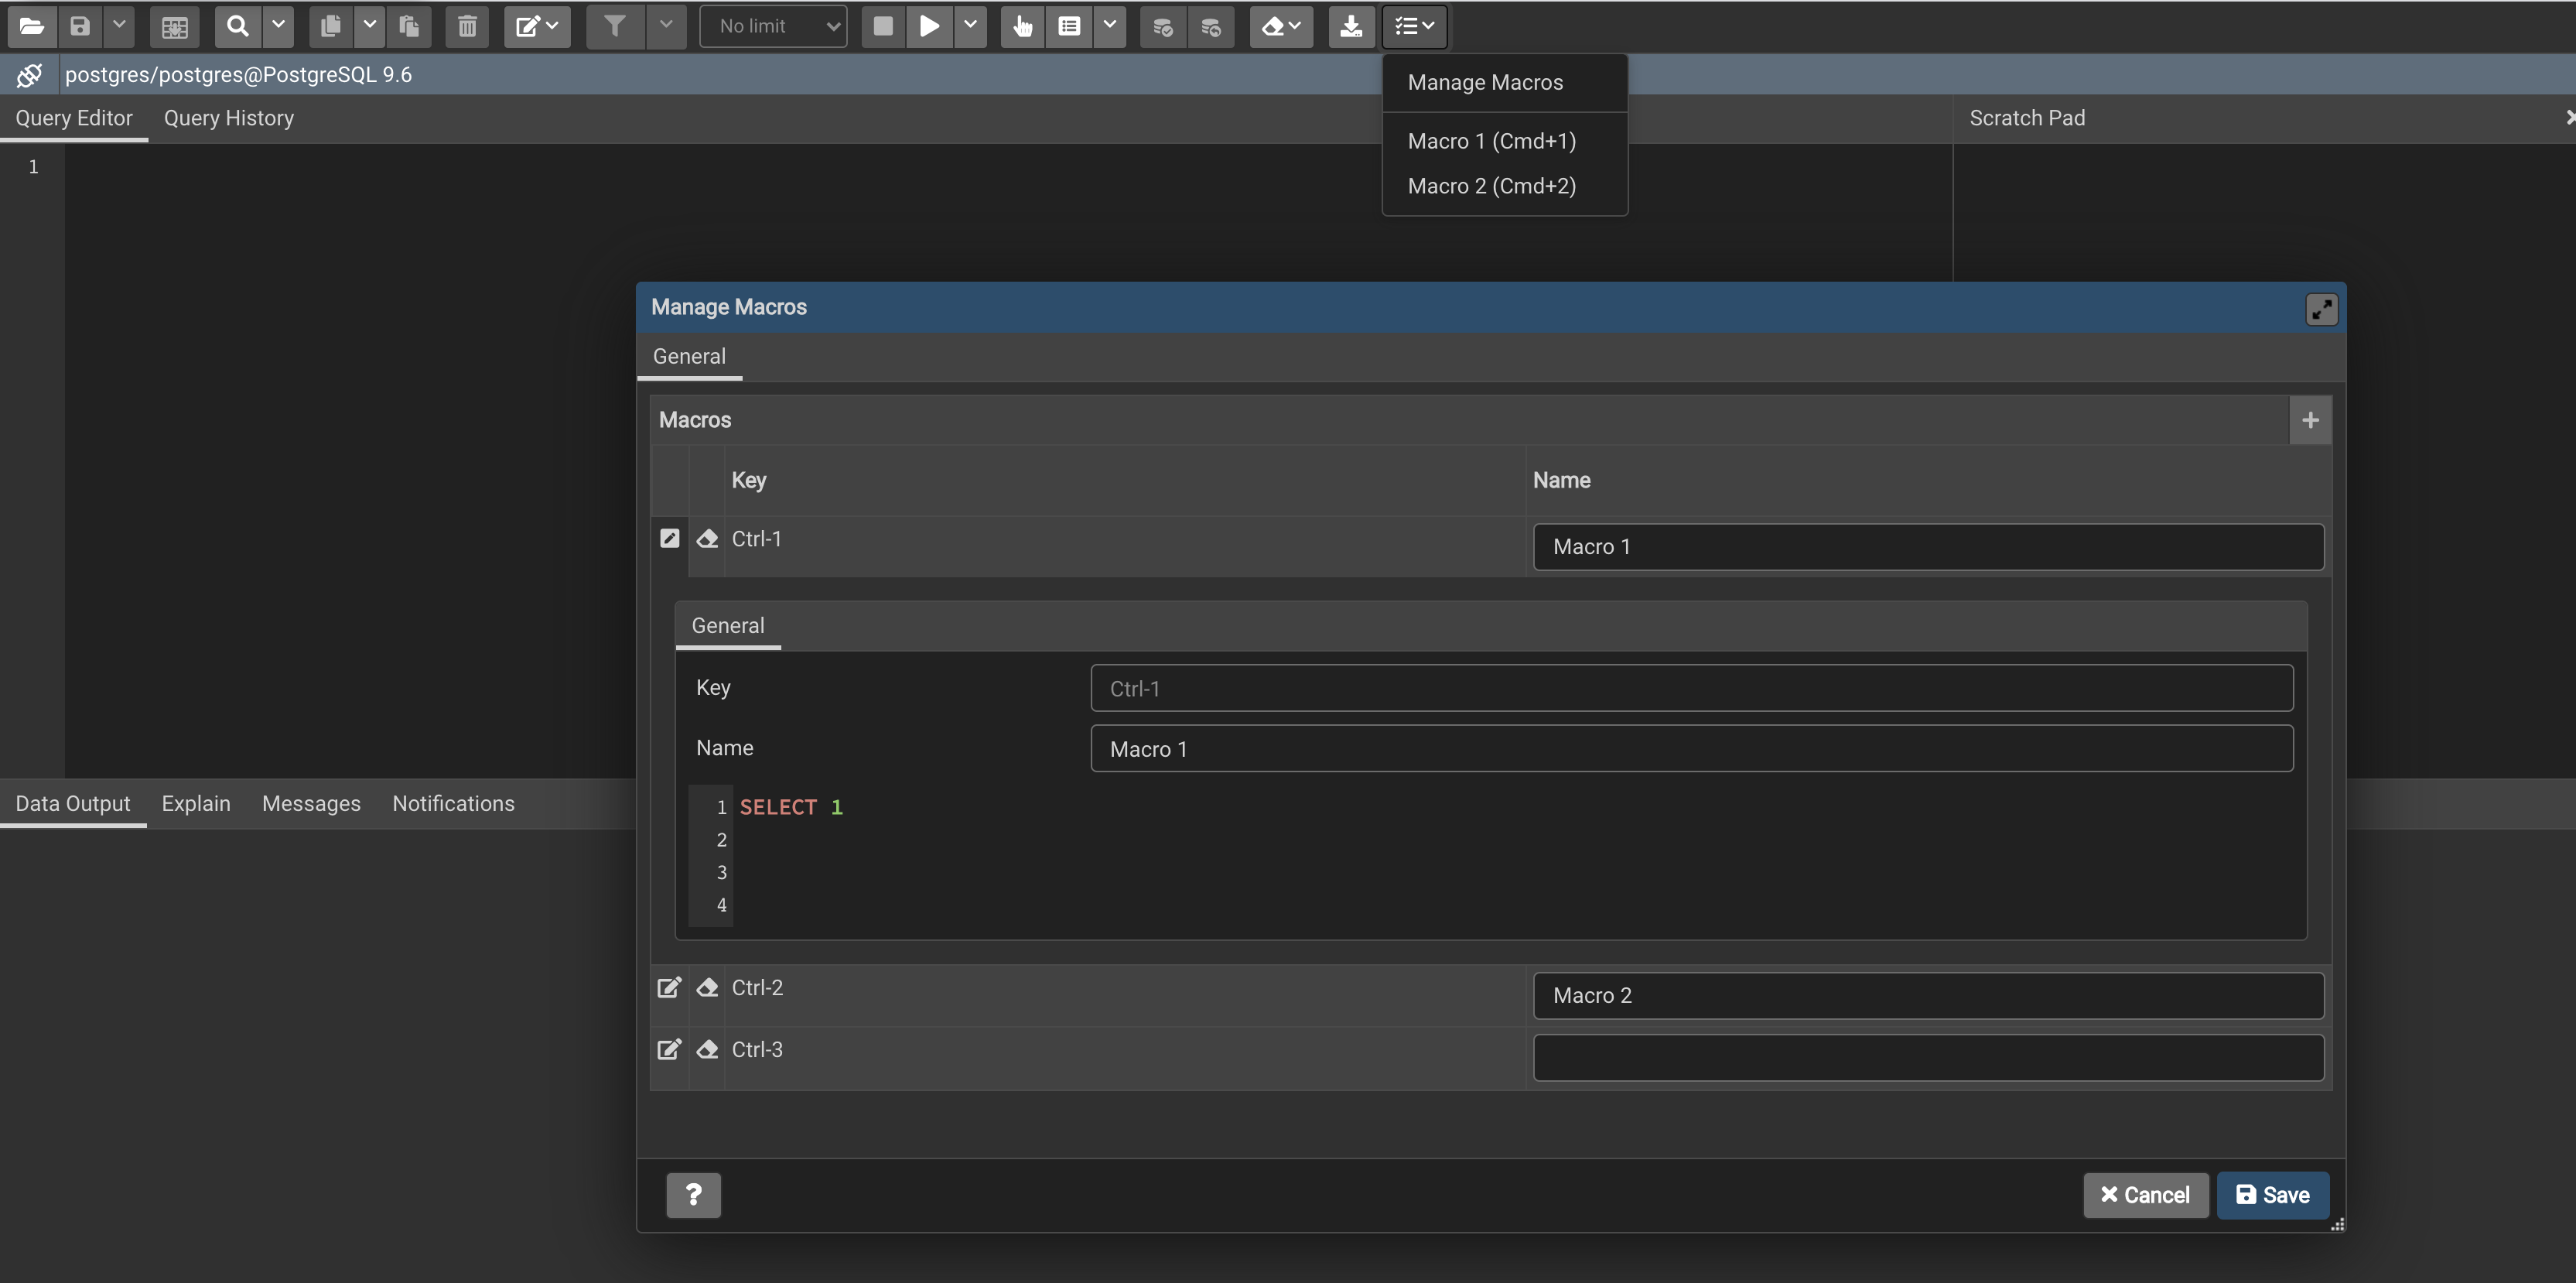Click the Find magnifier icon
This screenshot has width=2576, height=1283.
tap(237, 26)
